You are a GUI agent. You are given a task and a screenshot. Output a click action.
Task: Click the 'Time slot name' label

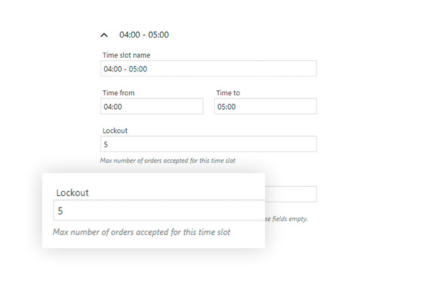(126, 55)
